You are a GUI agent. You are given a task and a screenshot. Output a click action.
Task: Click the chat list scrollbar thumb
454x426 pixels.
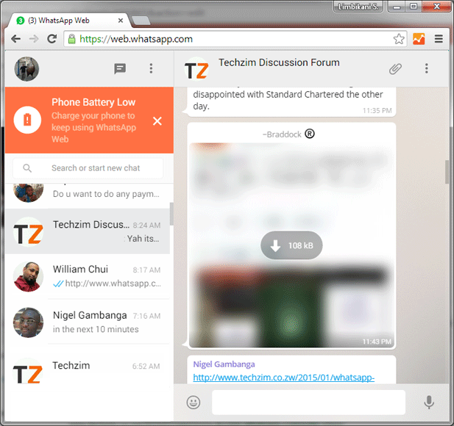(x=171, y=214)
